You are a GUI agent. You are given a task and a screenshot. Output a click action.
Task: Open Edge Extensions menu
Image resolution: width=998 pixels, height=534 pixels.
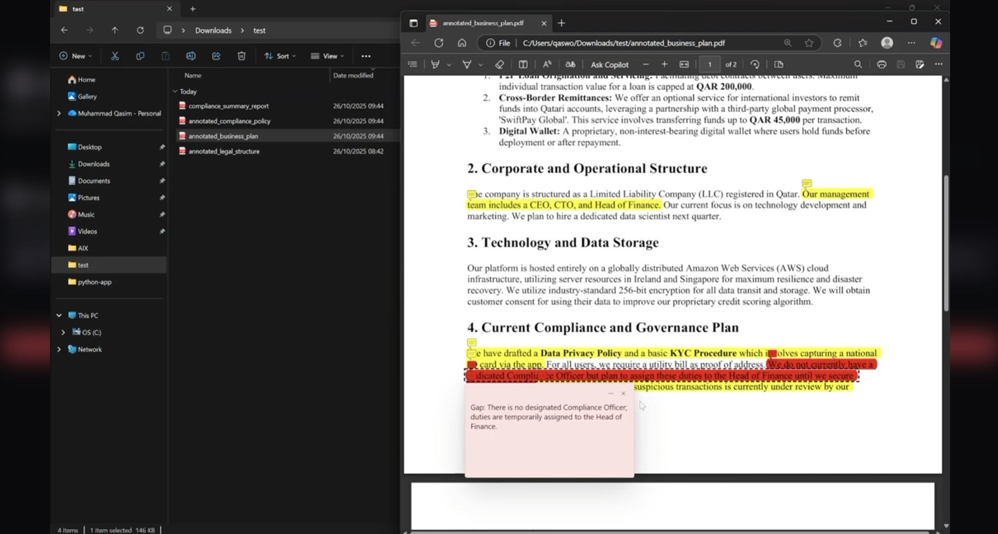(x=837, y=43)
